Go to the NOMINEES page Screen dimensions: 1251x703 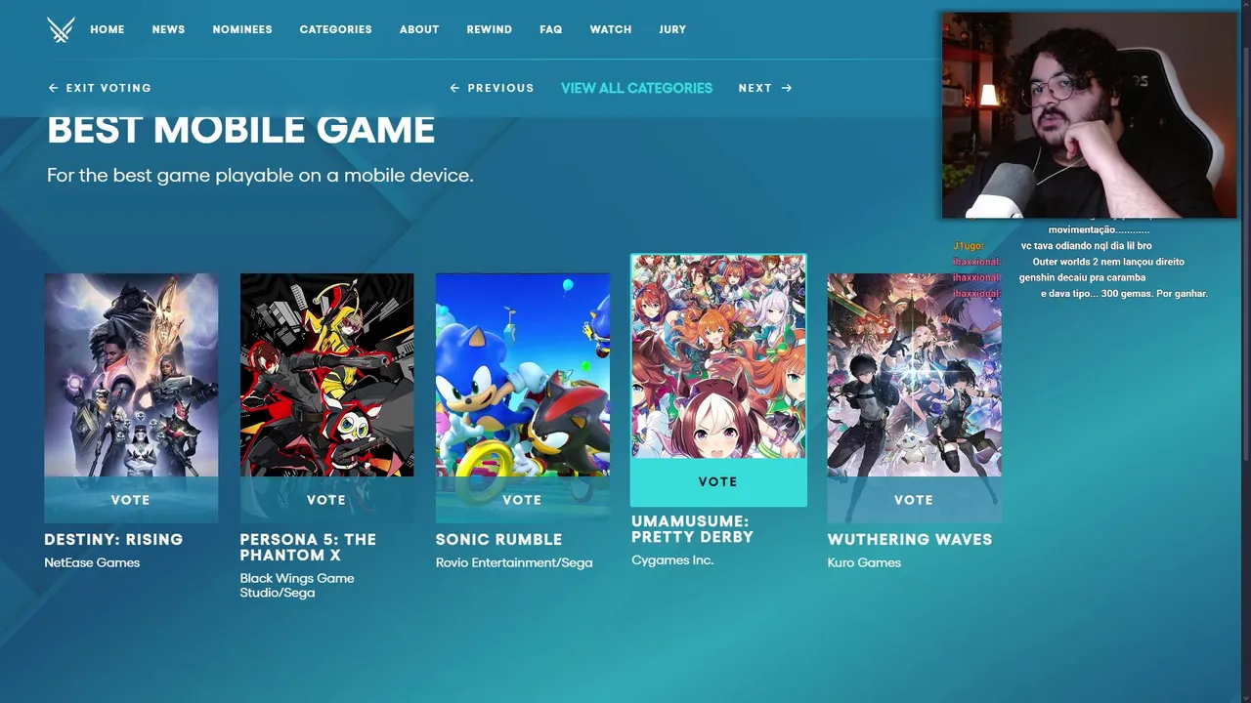(x=242, y=29)
